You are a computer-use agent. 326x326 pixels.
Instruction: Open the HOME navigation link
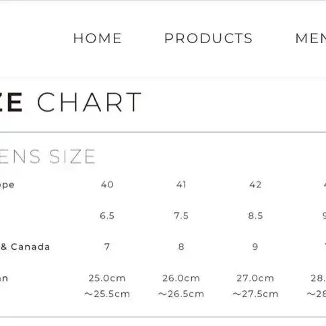coord(98,38)
